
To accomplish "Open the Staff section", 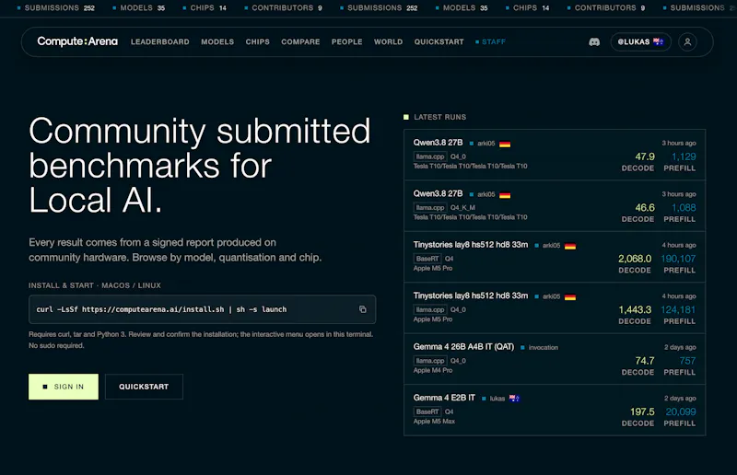I will 490,41.
